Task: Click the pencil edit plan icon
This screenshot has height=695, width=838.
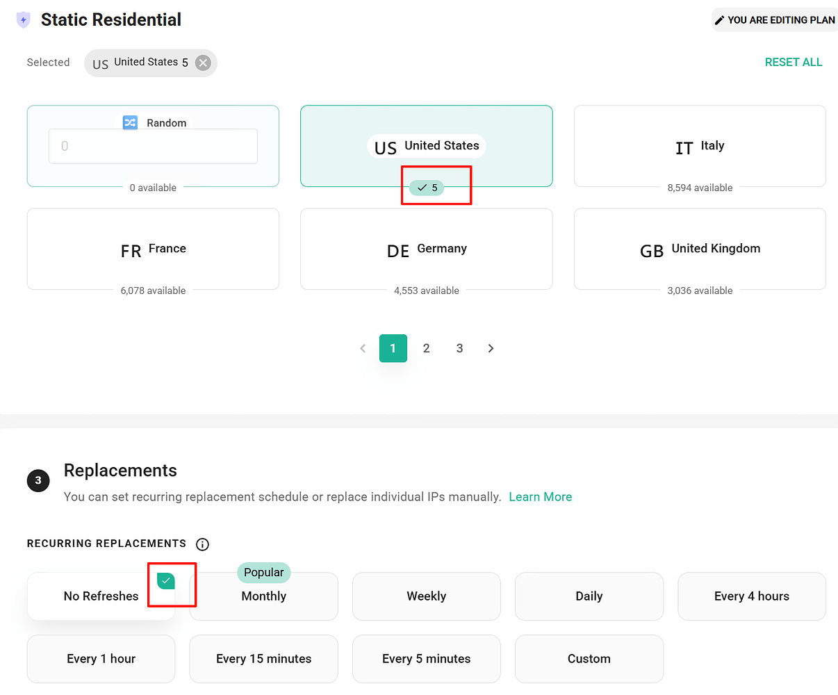Action: 719,20
